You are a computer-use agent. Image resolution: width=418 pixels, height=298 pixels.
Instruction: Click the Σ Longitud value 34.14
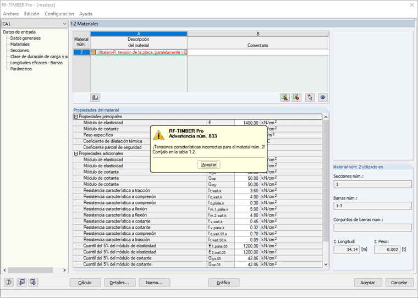coord(346,250)
